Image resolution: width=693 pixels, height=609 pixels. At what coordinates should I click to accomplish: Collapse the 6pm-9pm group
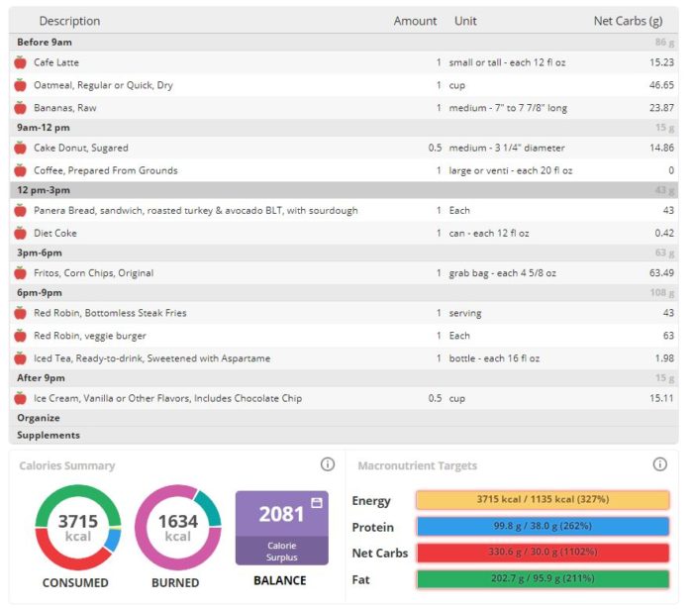pos(344,292)
